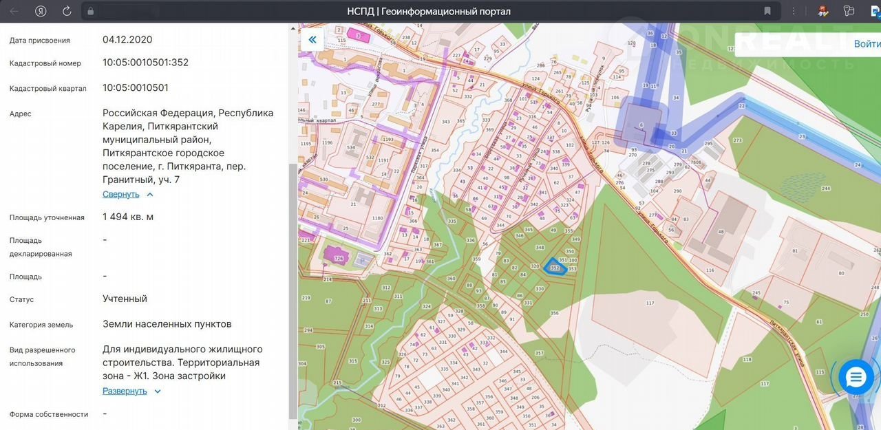
Task: Select the highlighted blue parcel 352
Action: 555,268
